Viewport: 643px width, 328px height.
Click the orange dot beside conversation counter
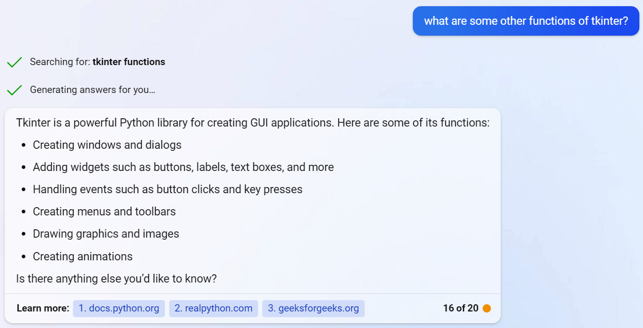[487, 308]
